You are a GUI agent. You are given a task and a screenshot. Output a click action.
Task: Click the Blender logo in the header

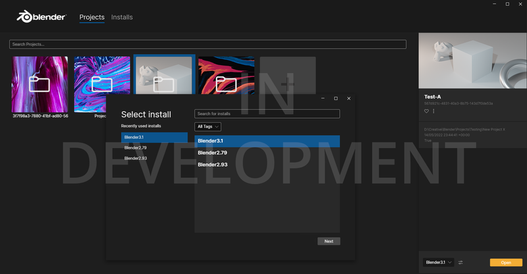click(x=42, y=16)
